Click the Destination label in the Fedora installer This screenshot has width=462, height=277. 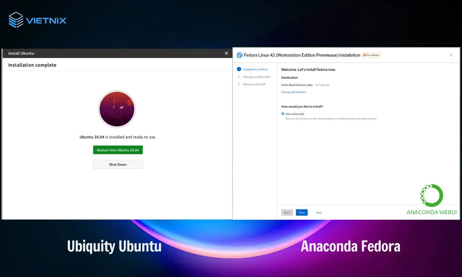click(x=290, y=78)
